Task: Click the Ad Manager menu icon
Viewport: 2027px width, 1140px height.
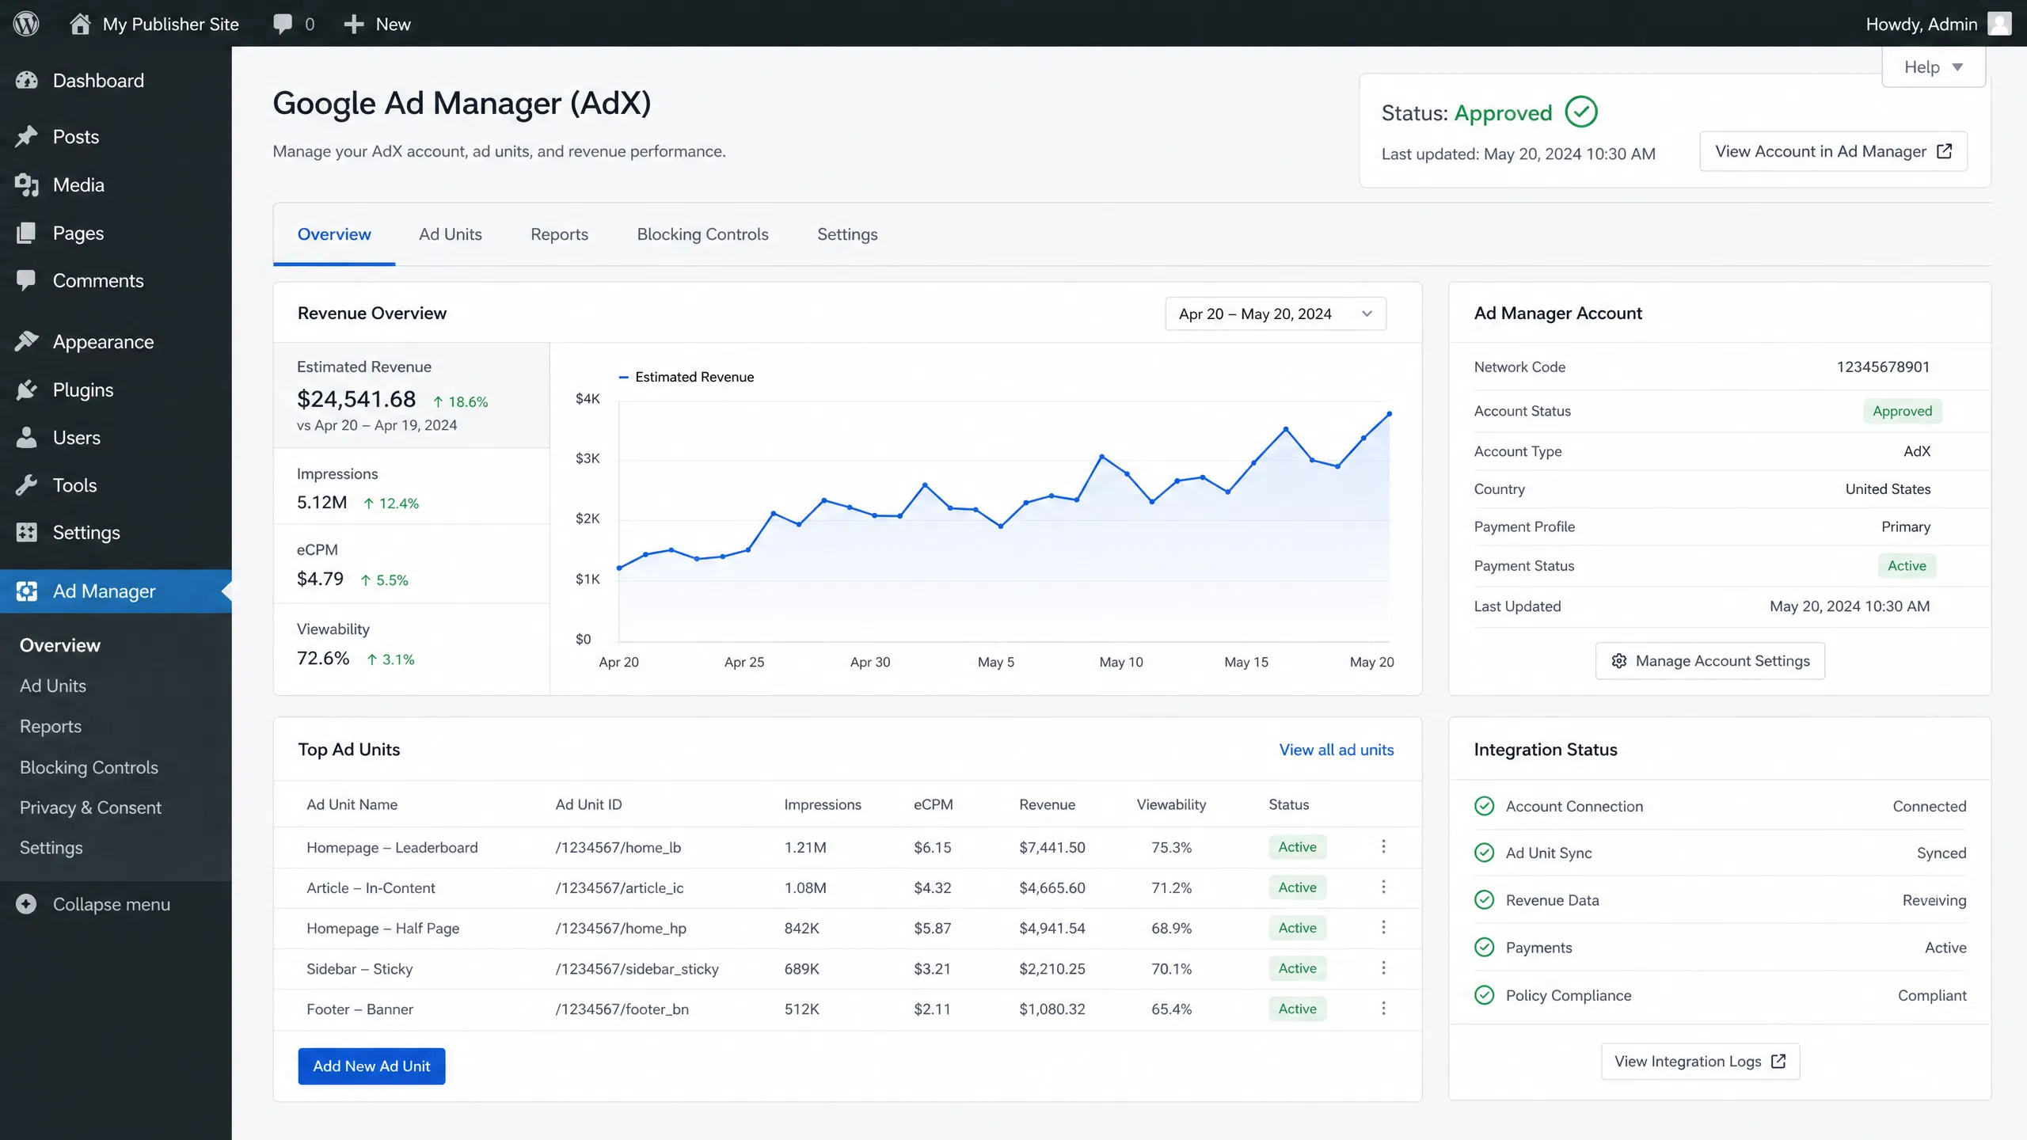Action: (x=27, y=591)
